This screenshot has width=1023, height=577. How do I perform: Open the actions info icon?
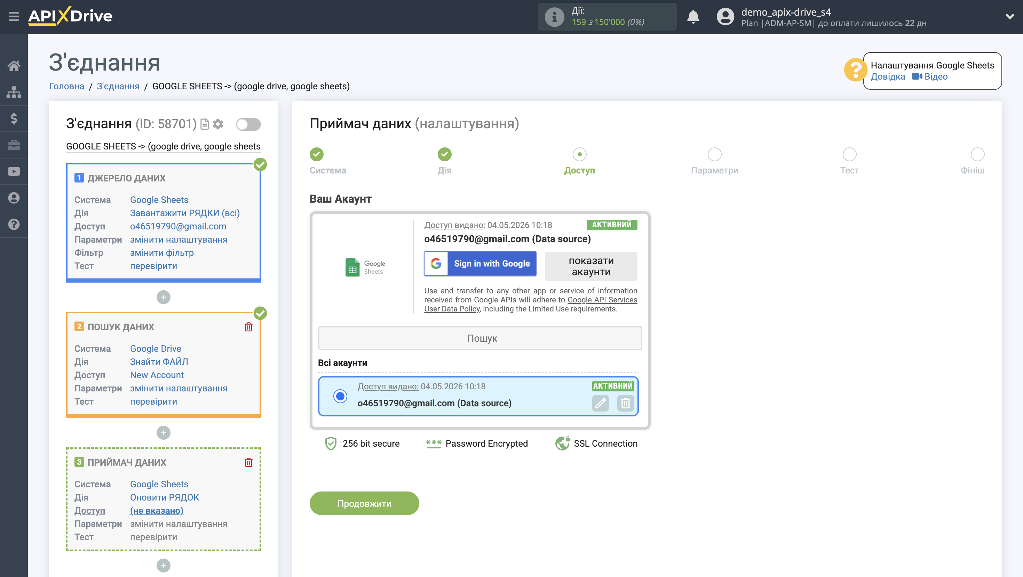(554, 17)
